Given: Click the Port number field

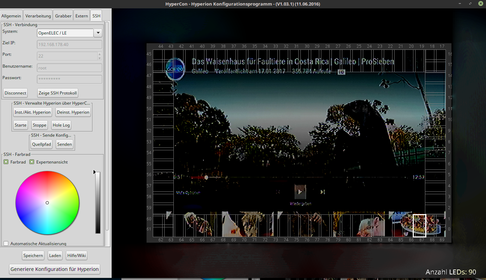Looking at the screenshot, I should click(69, 56).
